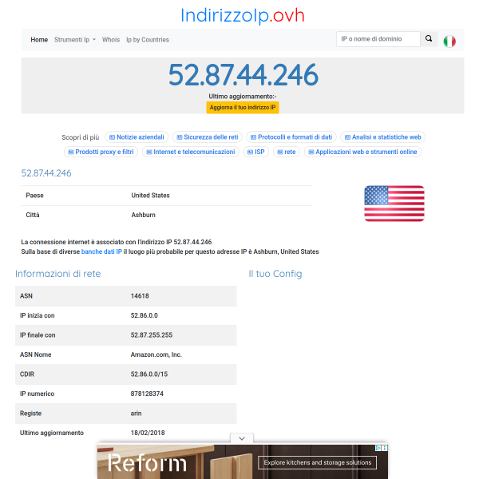Select the arin registry value
This screenshot has height=479, width=479.
[x=136, y=414]
